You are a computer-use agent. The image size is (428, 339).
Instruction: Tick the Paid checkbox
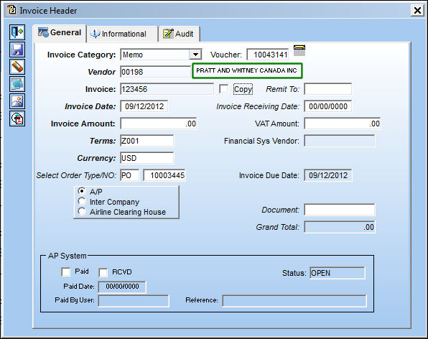tap(66, 272)
